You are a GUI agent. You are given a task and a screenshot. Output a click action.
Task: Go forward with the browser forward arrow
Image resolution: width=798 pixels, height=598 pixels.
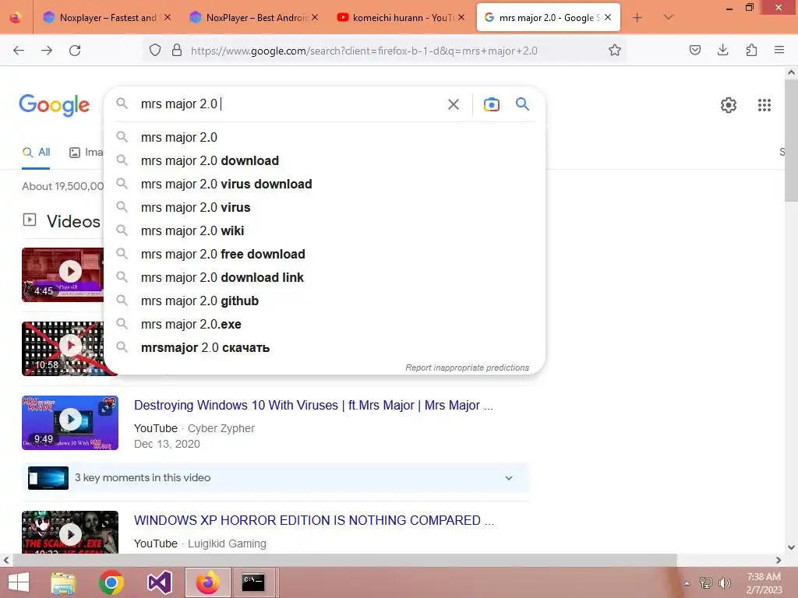tap(47, 51)
